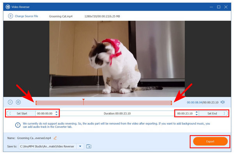Decrease the end time with down arrow
The image size is (234, 154).
coord(197,115)
